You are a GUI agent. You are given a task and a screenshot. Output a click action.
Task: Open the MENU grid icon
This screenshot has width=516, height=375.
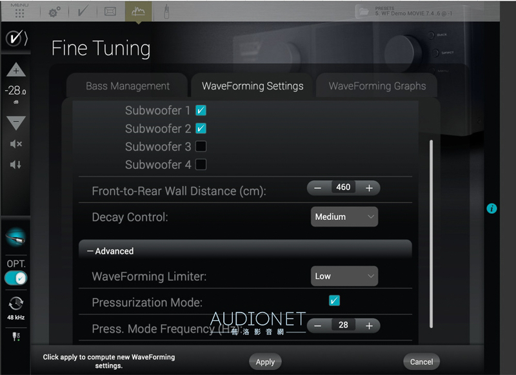(19, 13)
